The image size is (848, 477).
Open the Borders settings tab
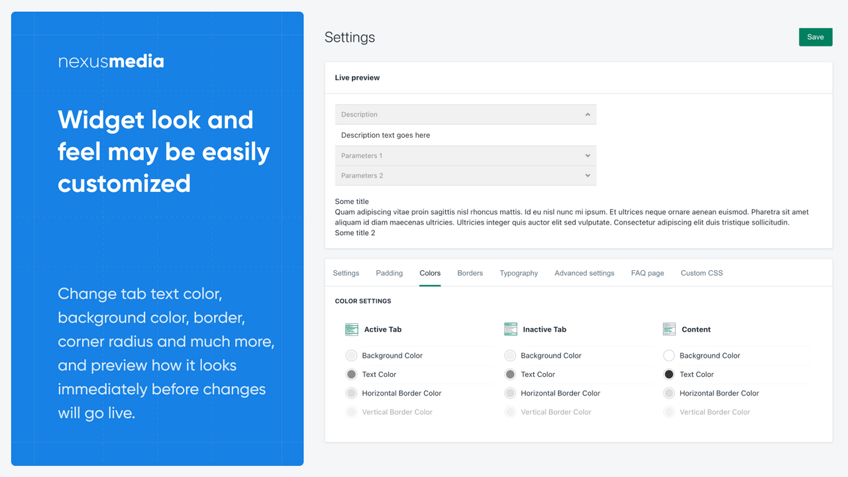470,272
